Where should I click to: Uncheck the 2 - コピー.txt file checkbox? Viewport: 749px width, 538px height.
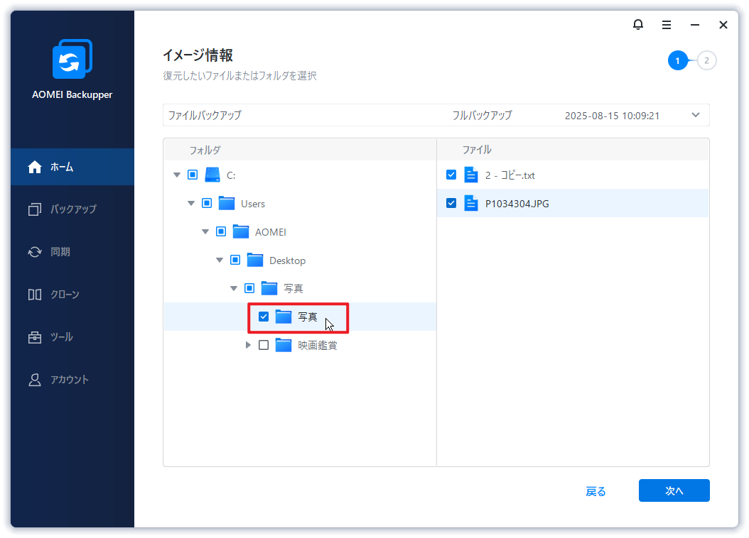[451, 175]
